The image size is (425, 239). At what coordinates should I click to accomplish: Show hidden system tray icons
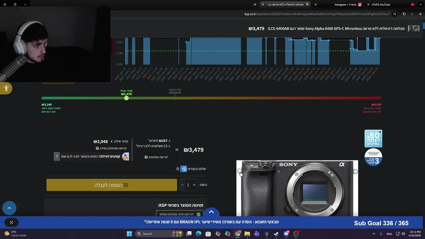point(374,234)
